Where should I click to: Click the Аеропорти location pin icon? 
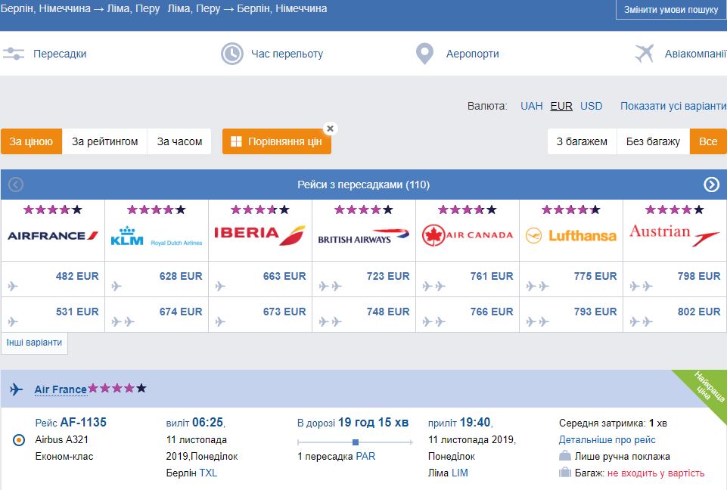click(424, 54)
